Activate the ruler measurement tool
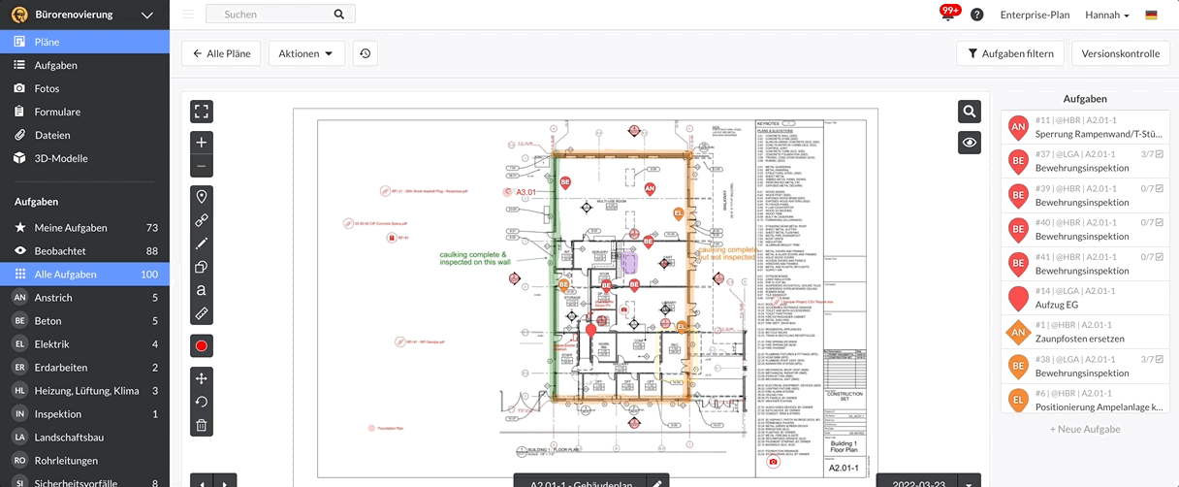Image resolution: width=1179 pixels, height=487 pixels. coord(202,313)
